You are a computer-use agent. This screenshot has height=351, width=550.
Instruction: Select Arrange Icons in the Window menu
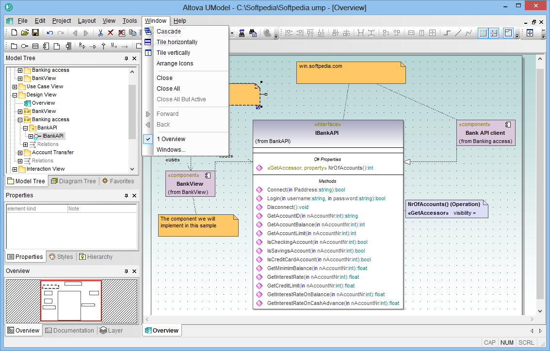click(186, 64)
